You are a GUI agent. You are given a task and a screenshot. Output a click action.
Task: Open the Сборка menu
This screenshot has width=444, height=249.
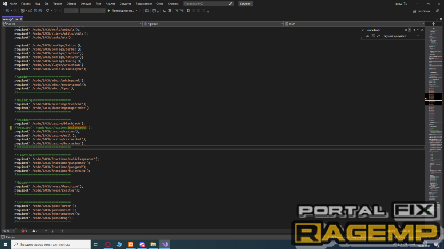pyautogui.click(x=71, y=4)
